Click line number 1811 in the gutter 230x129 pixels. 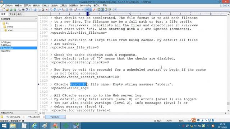point(44,47)
